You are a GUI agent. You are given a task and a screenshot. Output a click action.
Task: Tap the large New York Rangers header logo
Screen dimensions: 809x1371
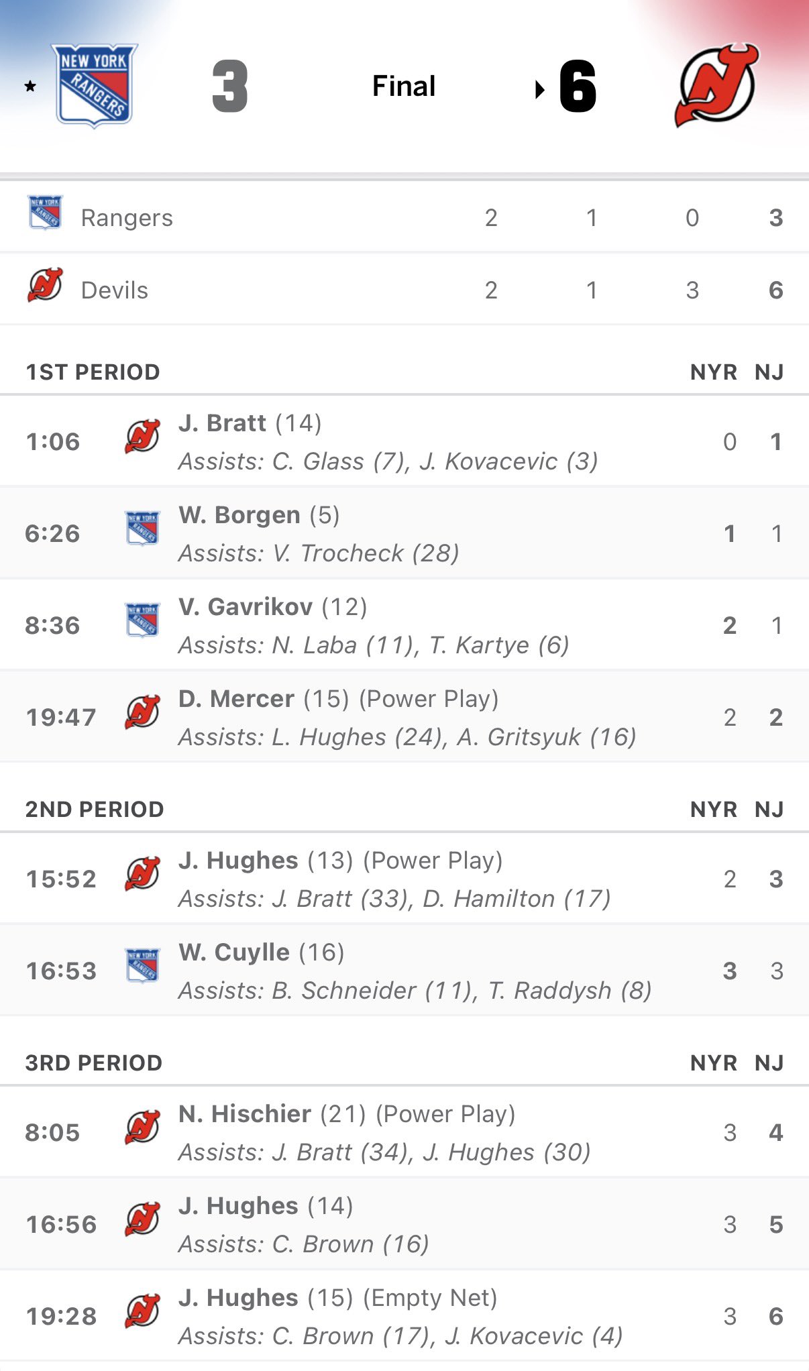[95, 85]
